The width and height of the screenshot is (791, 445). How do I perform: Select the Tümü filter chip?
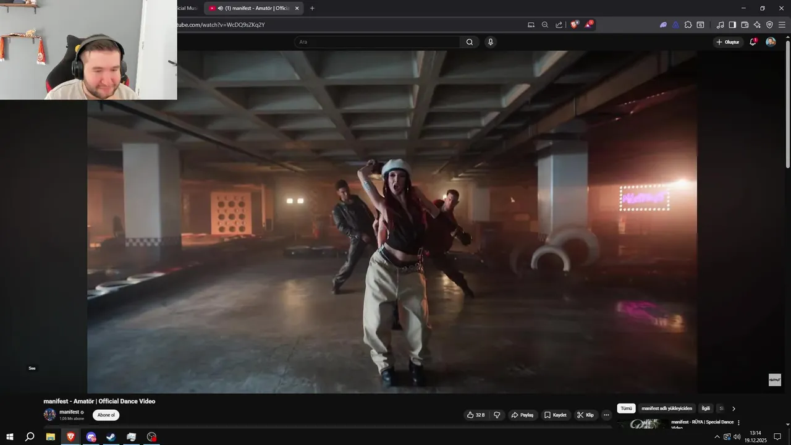pos(626,409)
